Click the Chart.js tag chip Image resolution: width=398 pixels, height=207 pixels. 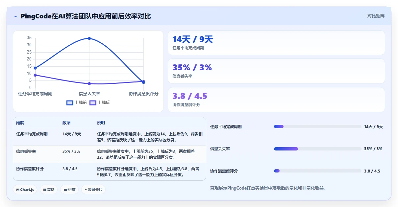pyautogui.click(x=25, y=190)
